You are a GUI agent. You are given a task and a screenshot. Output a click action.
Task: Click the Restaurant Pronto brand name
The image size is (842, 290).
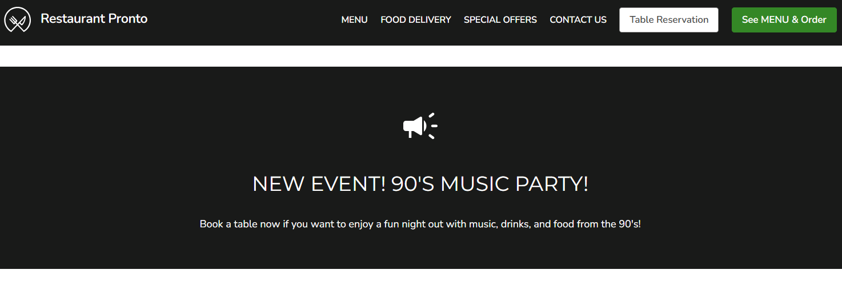pyautogui.click(x=94, y=19)
